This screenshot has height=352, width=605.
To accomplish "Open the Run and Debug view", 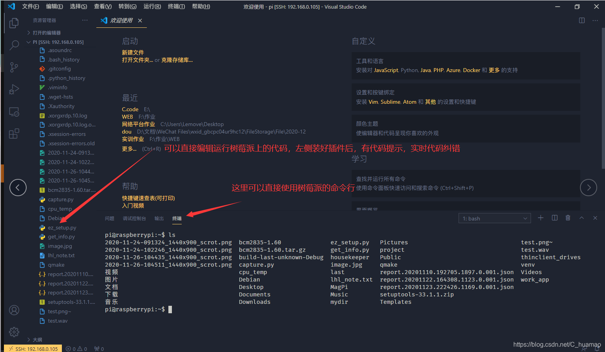I will click(x=14, y=90).
